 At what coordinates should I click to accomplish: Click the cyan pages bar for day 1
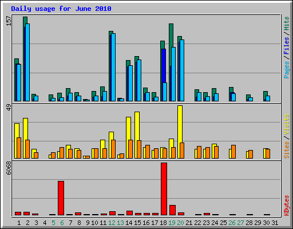(x=19, y=82)
